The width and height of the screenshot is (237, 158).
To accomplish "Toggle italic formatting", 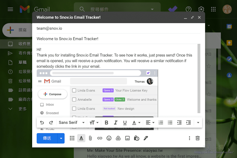I will pyautogui.click(x=116, y=123).
